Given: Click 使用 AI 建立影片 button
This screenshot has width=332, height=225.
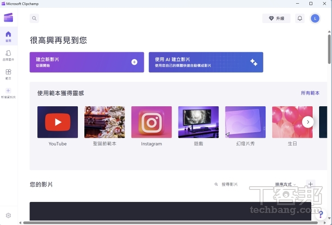Looking at the screenshot, I should coord(206,62).
